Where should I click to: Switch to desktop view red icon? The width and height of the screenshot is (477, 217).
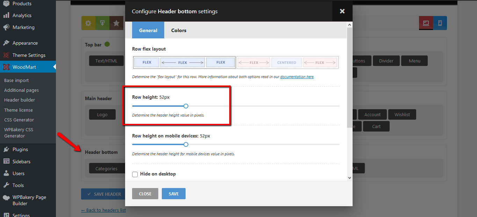click(426, 23)
